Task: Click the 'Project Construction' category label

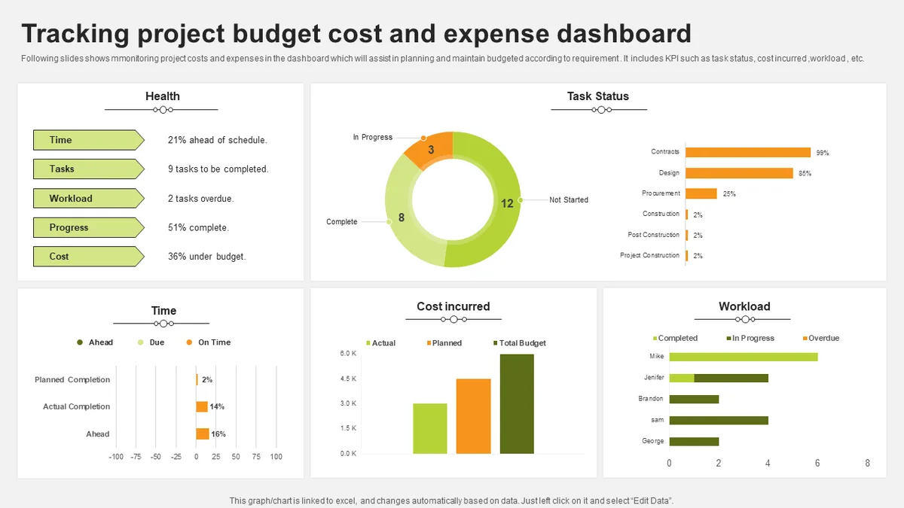Action: pyautogui.click(x=650, y=255)
